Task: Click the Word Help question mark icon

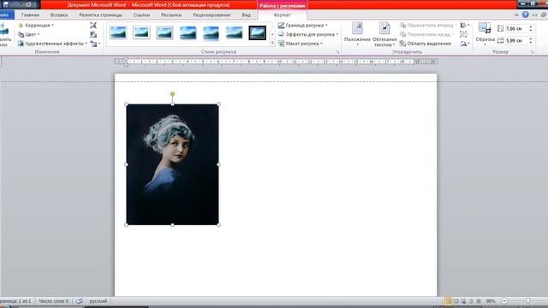Action: [x=525, y=15]
